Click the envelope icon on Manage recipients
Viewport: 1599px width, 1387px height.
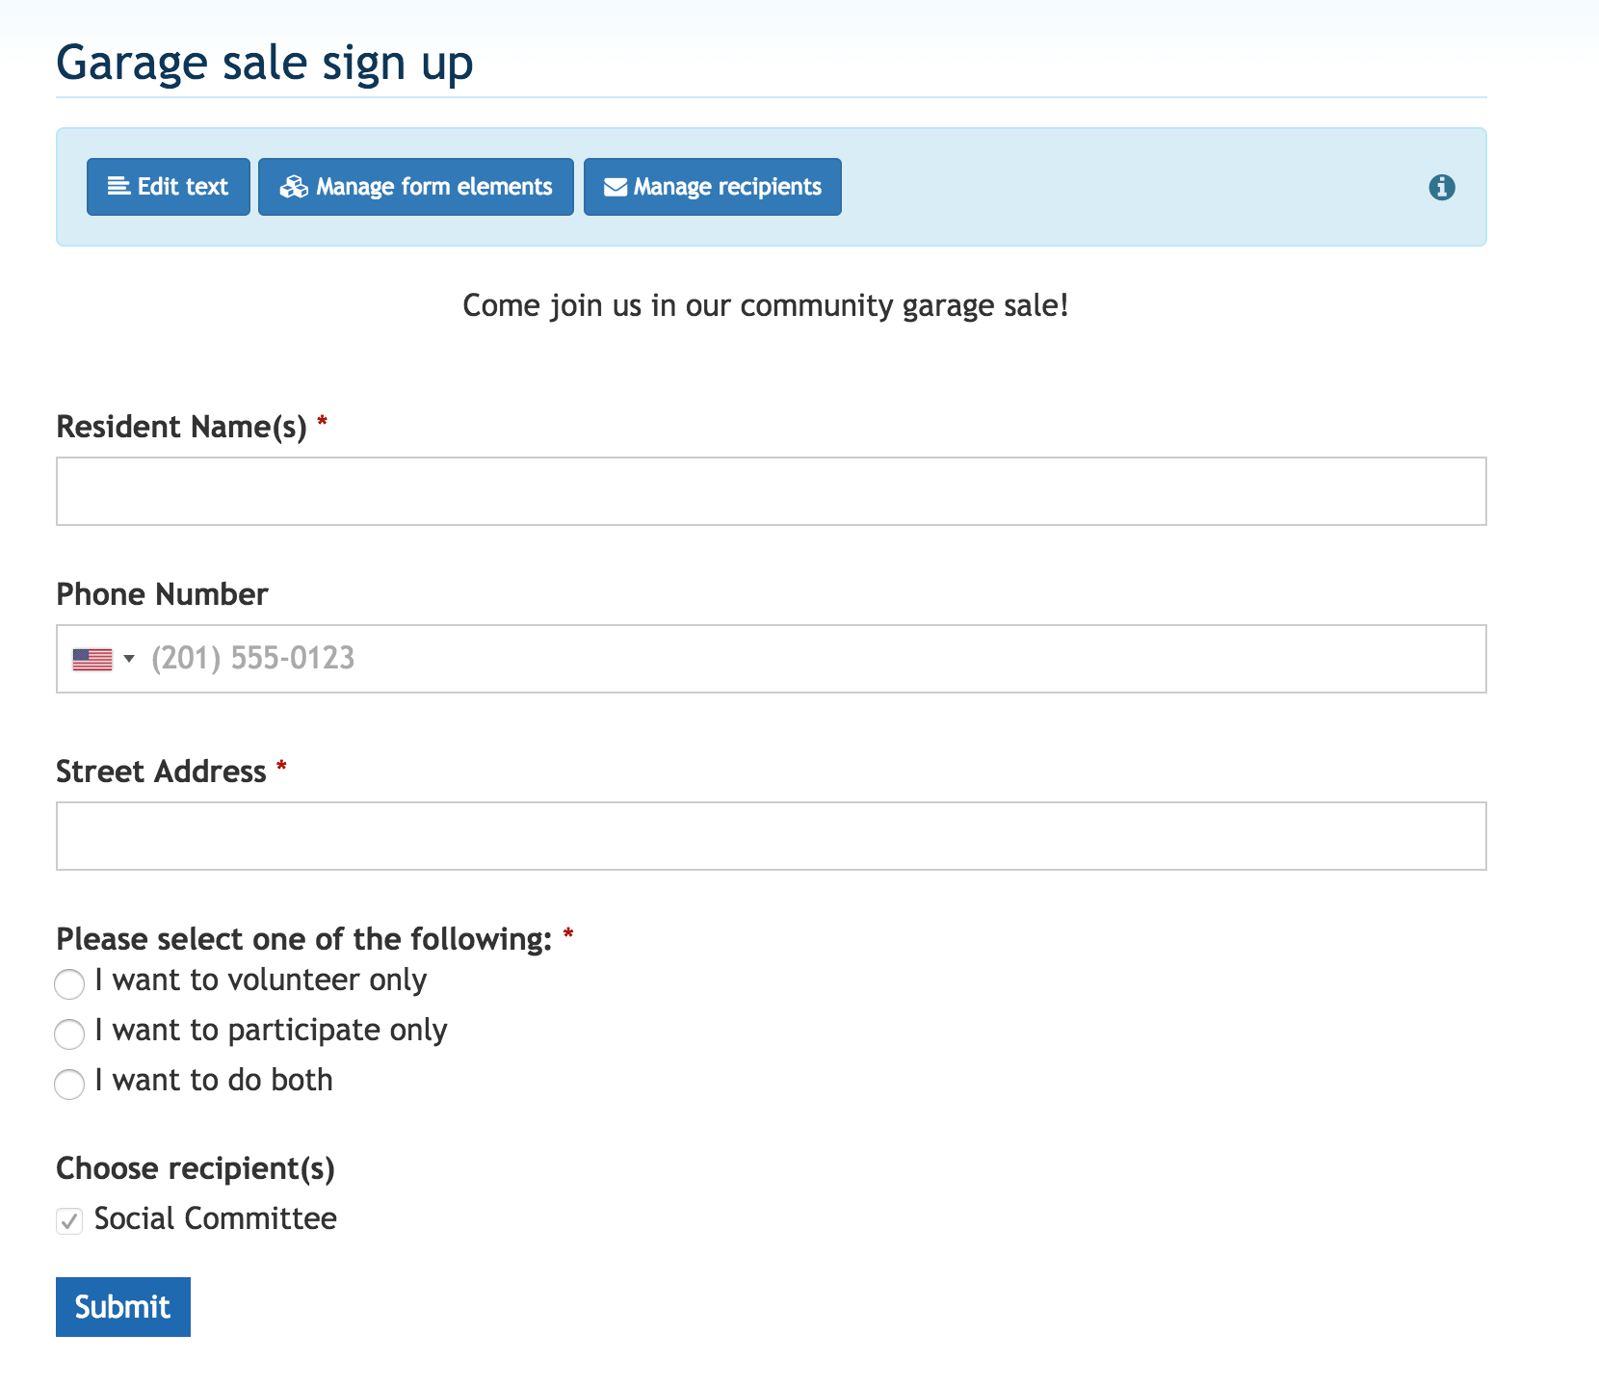click(x=615, y=187)
